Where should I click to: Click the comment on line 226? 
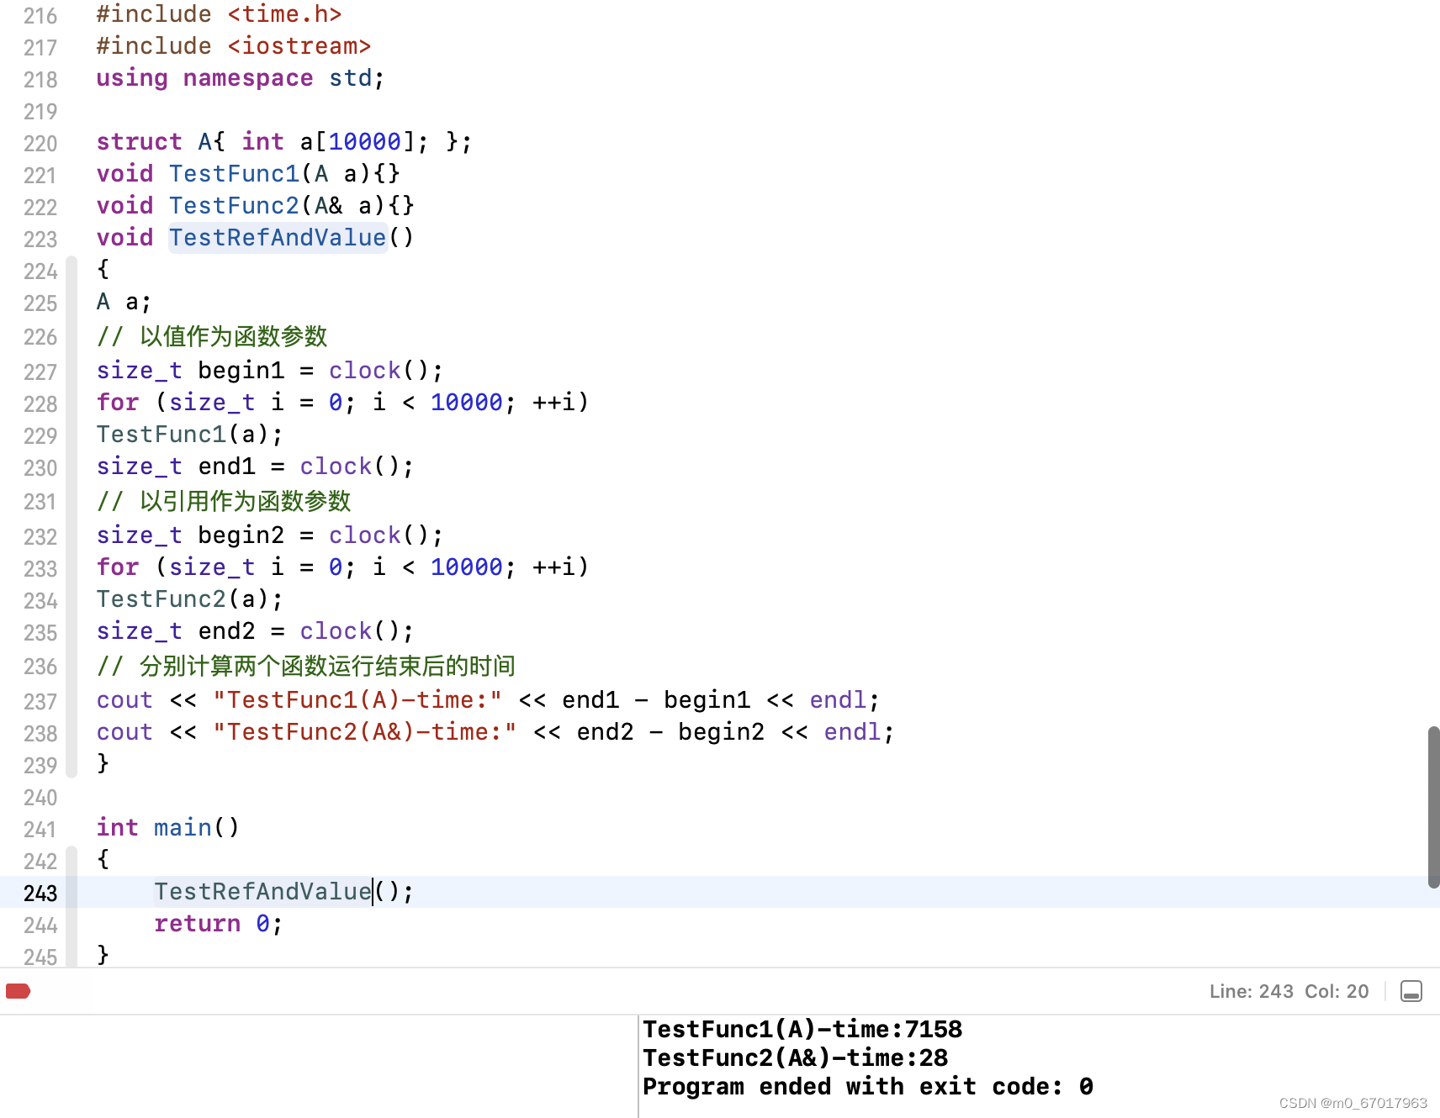pyautogui.click(x=212, y=337)
